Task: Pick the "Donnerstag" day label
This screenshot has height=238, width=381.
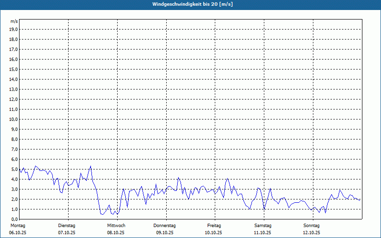Action: 165,225
